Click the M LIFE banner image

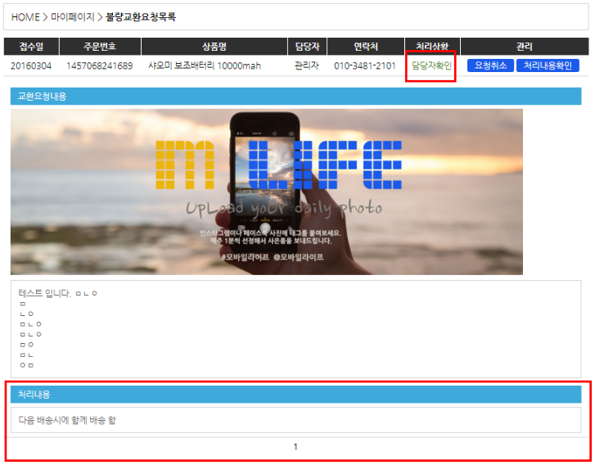point(267,192)
